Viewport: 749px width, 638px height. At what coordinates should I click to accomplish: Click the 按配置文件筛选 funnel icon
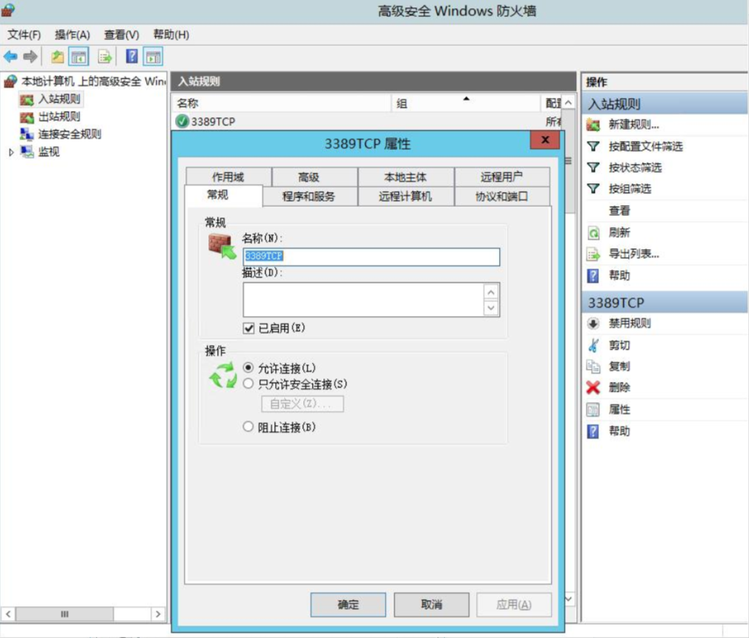[593, 146]
